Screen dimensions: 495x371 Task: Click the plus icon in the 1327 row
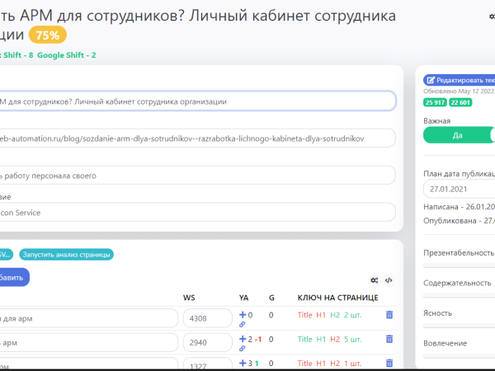(x=243, y=363)
